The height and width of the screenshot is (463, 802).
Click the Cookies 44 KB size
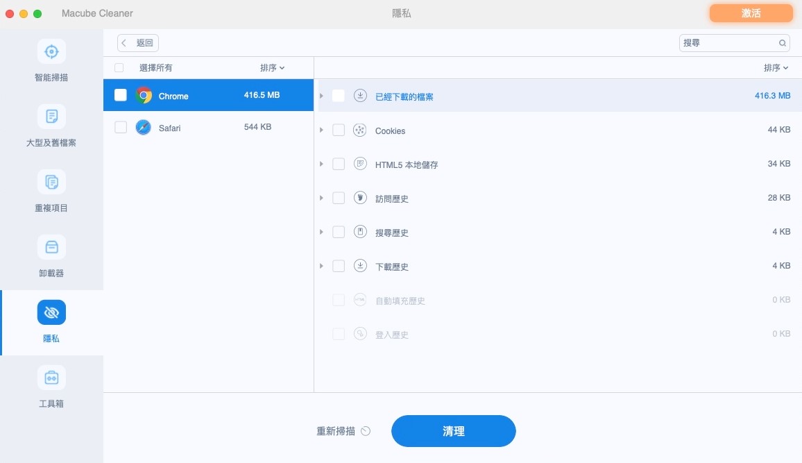click(x=779, y=130)
